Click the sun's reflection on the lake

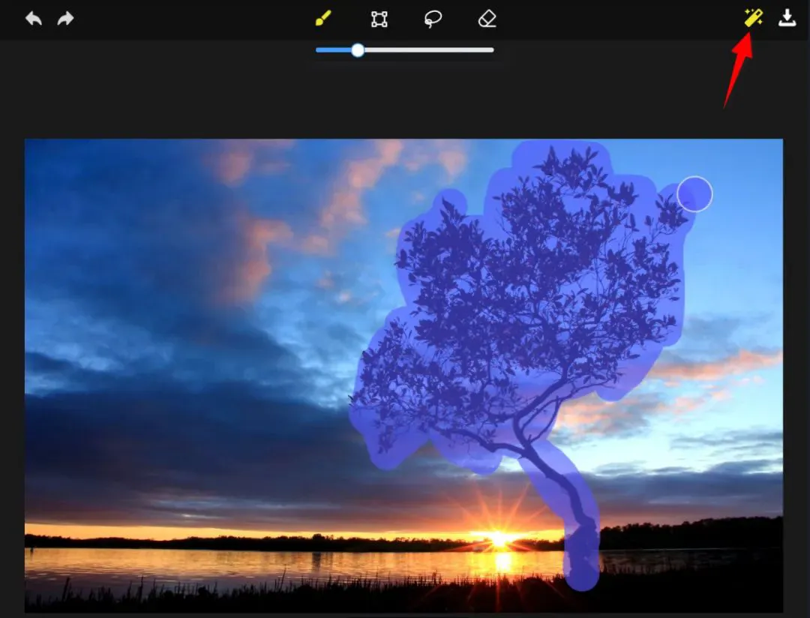[x=501, y=561]
